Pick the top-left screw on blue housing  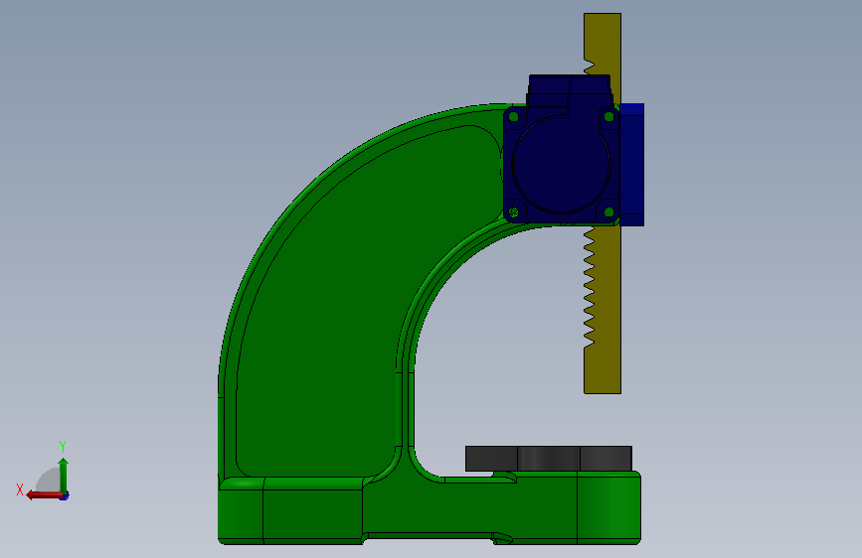point(514,116)
